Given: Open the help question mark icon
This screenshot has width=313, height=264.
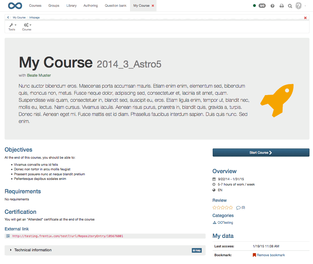Looking at the screenshot, I should 272,6.
